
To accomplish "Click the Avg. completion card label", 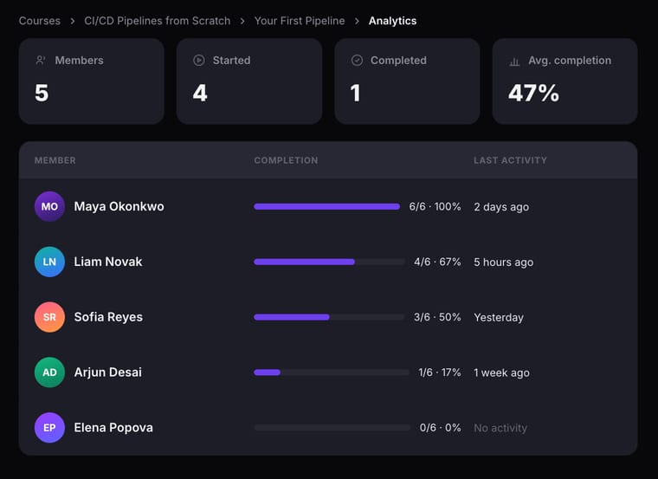I will [x=570, y=61].
